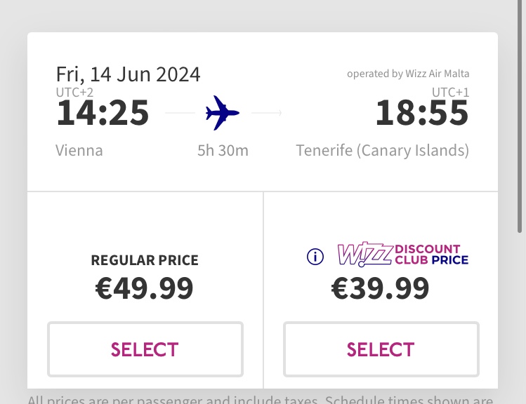The height and width of the screenshot is (404, 526).
Task: Click the 5h 30m flight duration
Action: pos(223,151)
